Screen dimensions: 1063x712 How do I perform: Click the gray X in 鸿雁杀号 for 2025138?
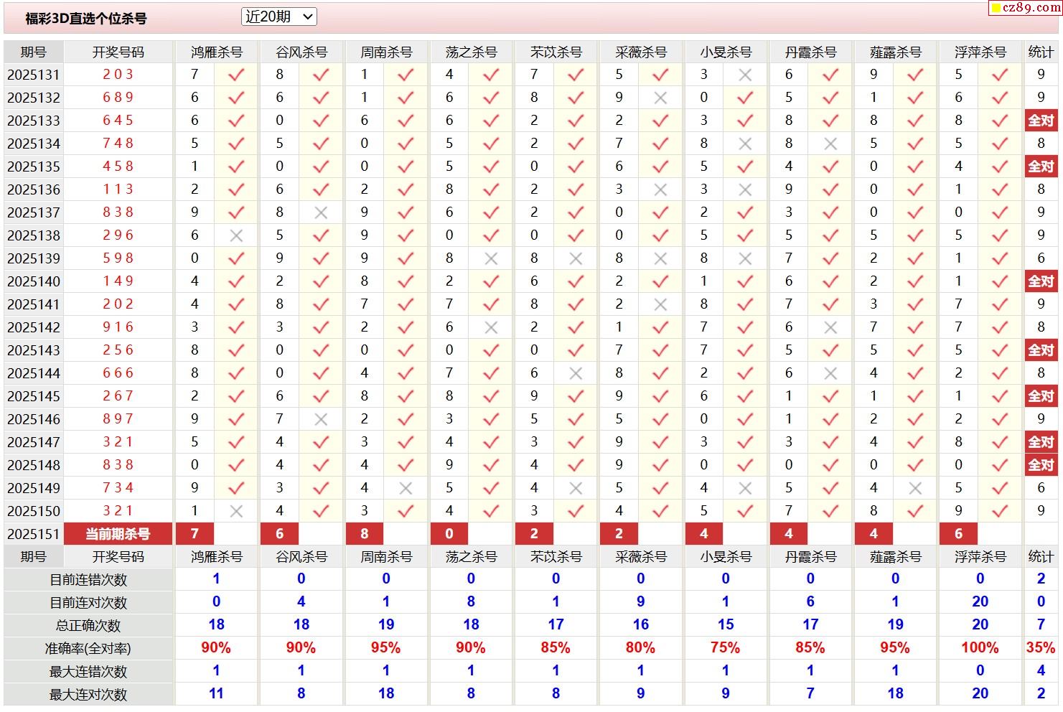pos(236,235)
